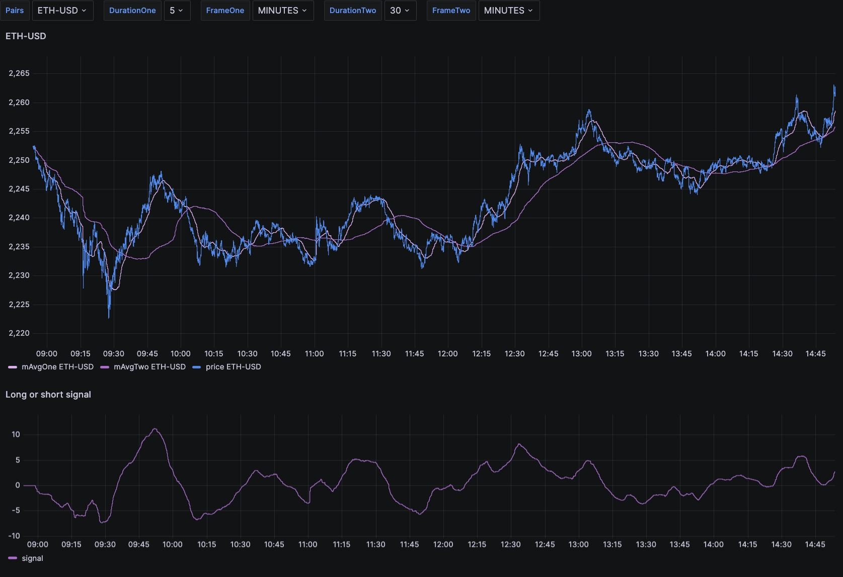Open the FrameTwo MINUTES dropdown
This screenshot has height=577, width=843.
pyautogui.click(x=509, y=11)
